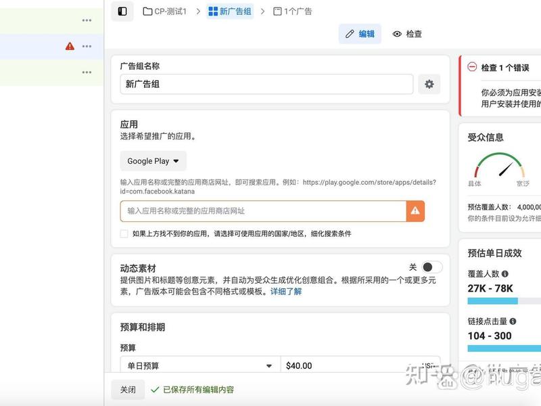Click the 覆盖人数 info icon
Viewport: 541px width, 406px height.
click(505, 274)
